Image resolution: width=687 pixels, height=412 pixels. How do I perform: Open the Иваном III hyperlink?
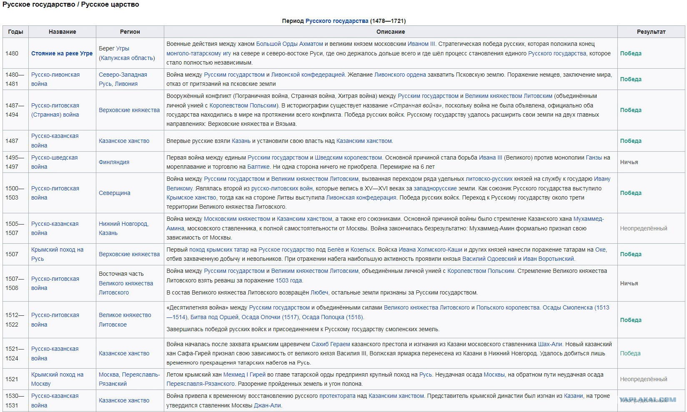421,44
